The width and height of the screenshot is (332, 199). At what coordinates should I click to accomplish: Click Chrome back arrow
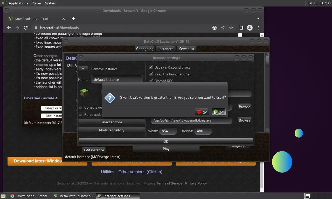click(x=9, y=28)
